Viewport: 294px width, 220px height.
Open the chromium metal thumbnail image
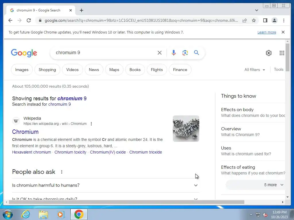click(186, 129)
